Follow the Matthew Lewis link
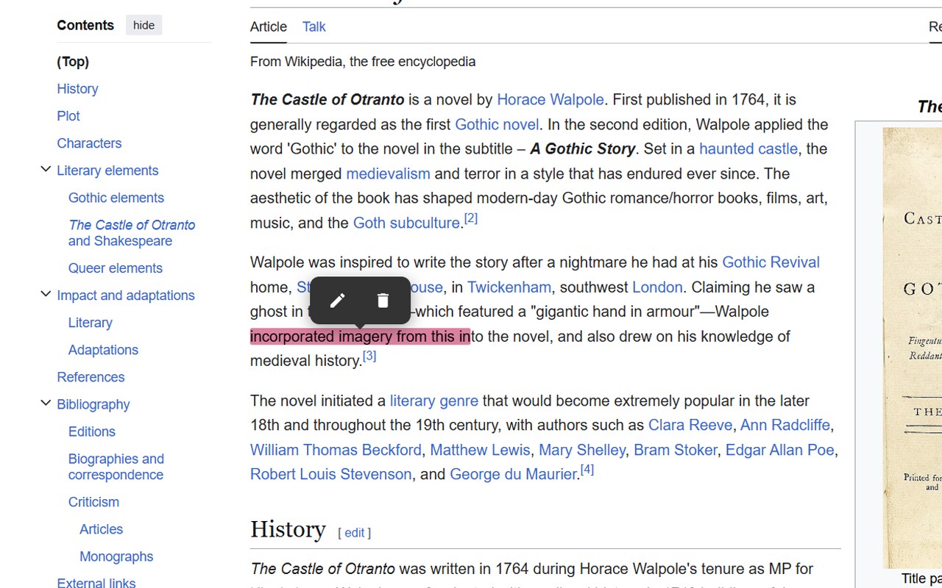The image size is (942, 588). point(480,450)
